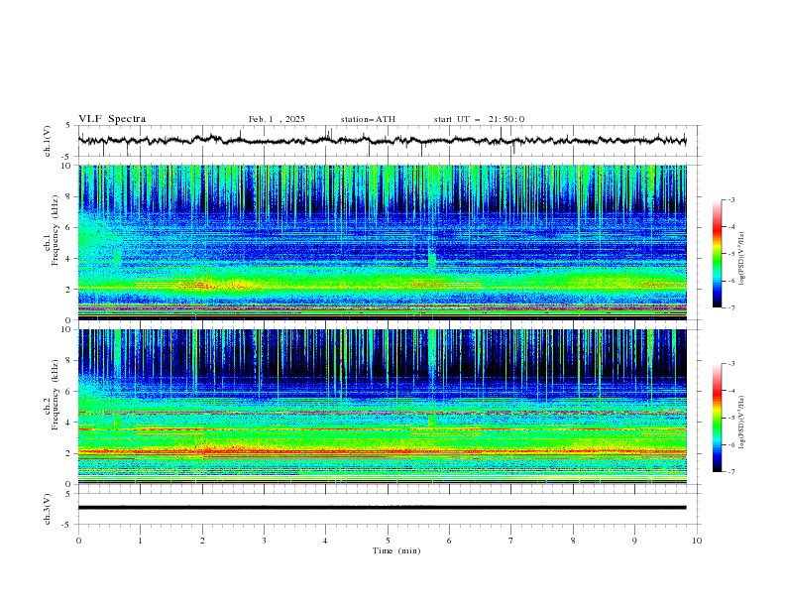This screenshot has height=607, width=785.
Task: Click the time axis tick label "3"
Action: point(264,541)
